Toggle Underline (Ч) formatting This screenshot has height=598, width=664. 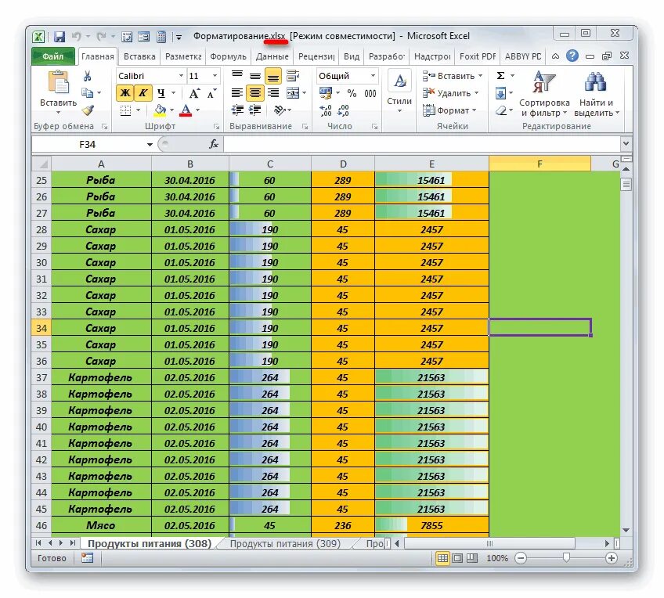point(161,92)
